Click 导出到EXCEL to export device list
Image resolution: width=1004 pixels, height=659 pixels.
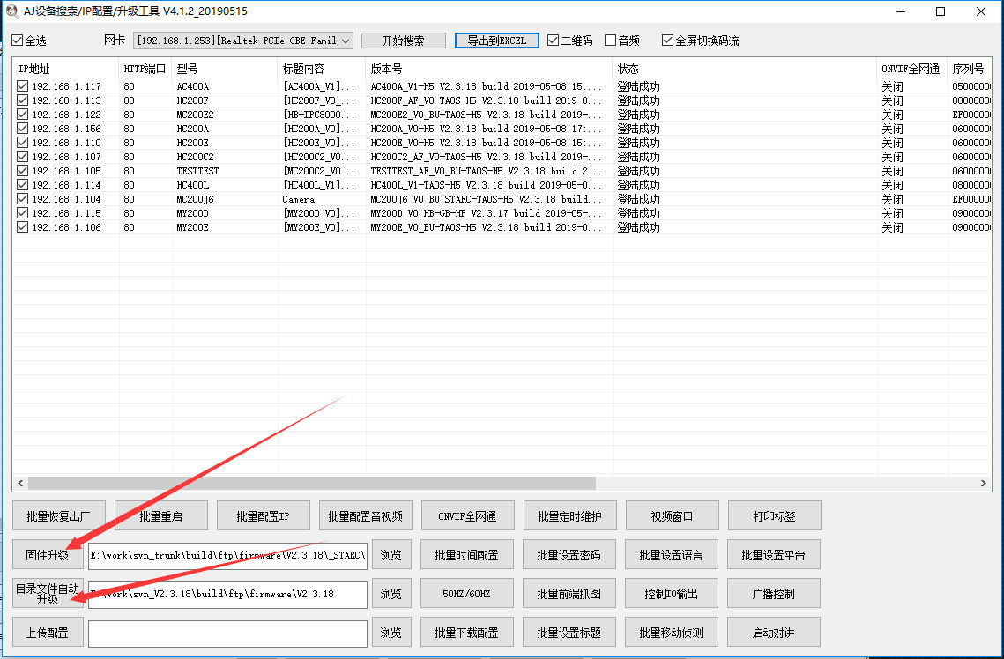point(495,40)
